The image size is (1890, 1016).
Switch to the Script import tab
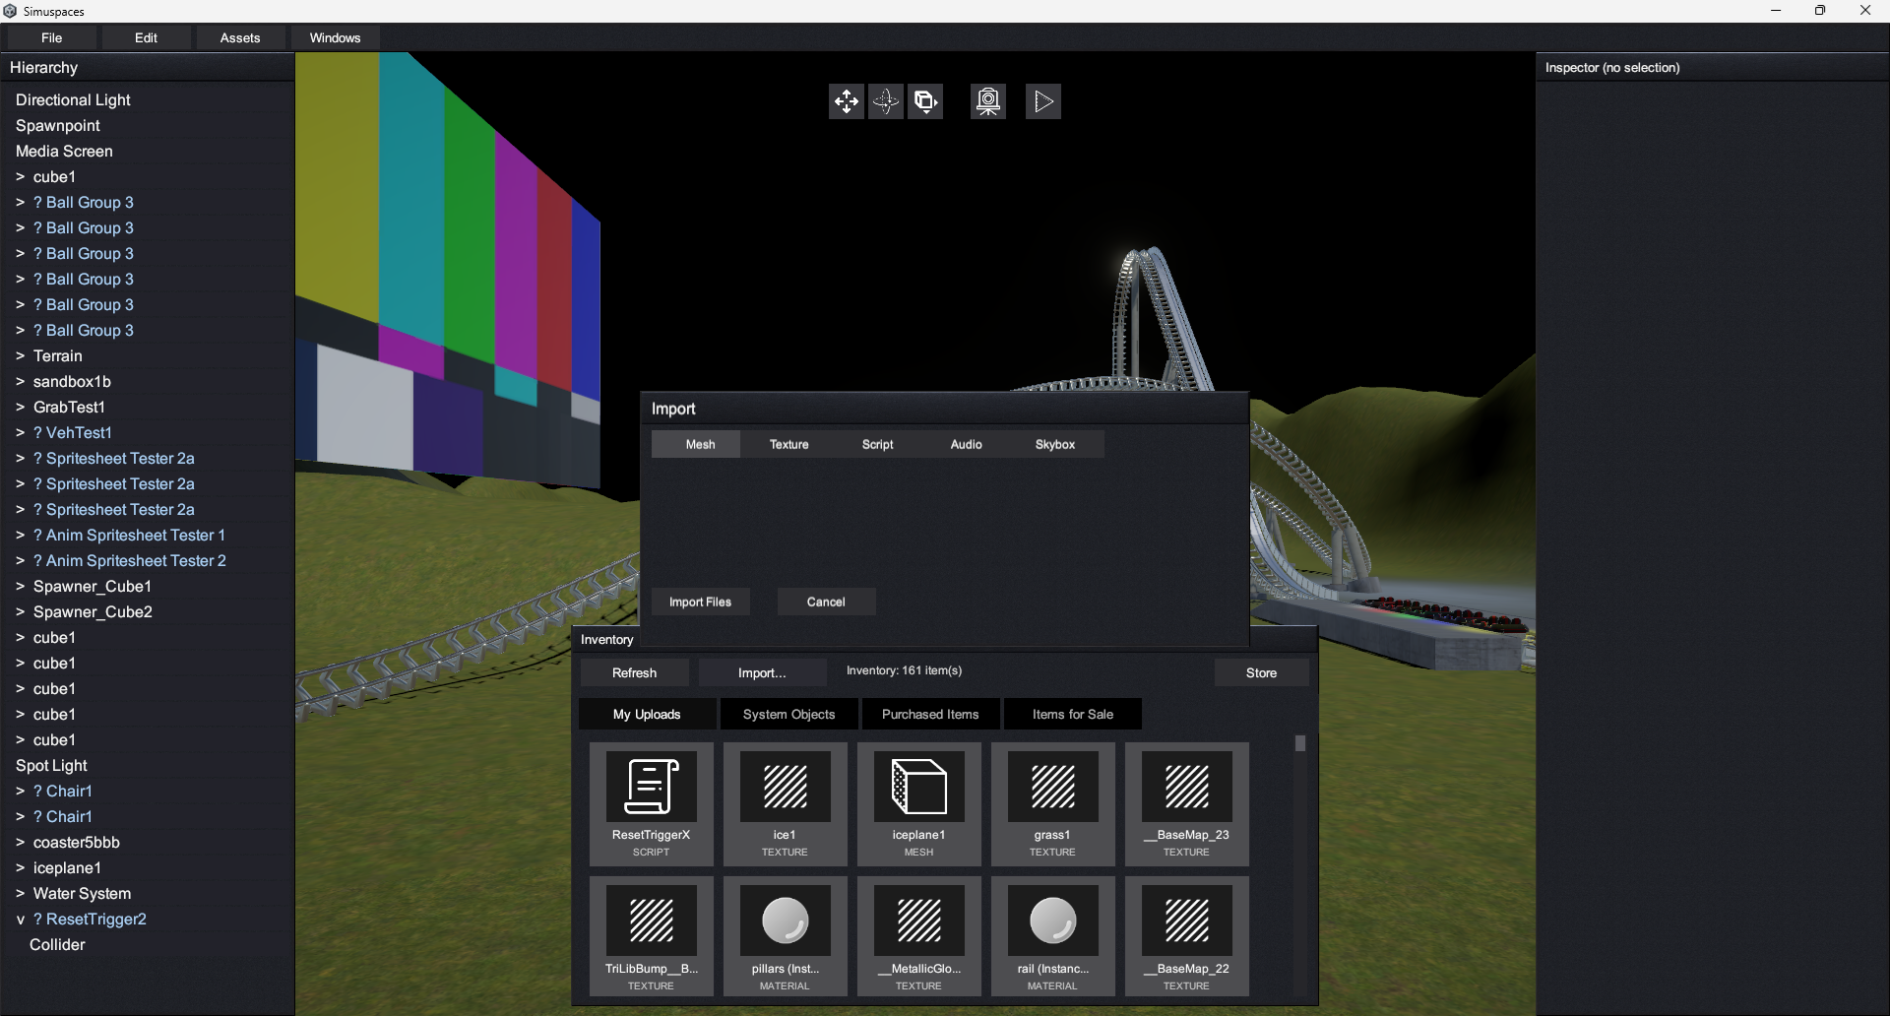[x=877, y=444]
